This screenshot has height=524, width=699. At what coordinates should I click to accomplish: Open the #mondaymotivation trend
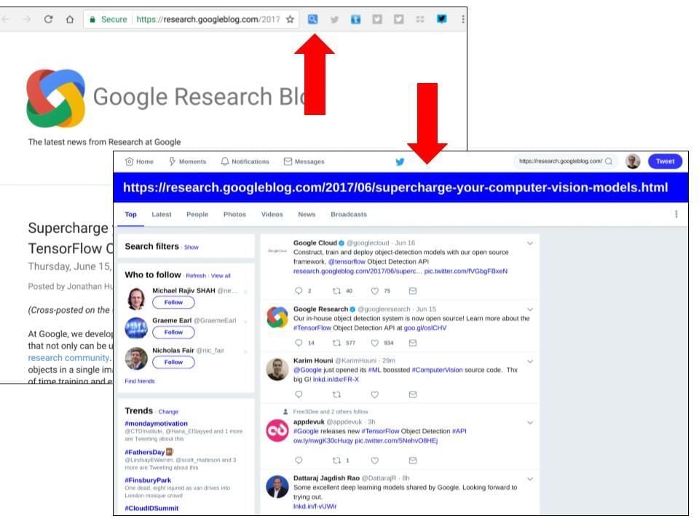point(156,424)
